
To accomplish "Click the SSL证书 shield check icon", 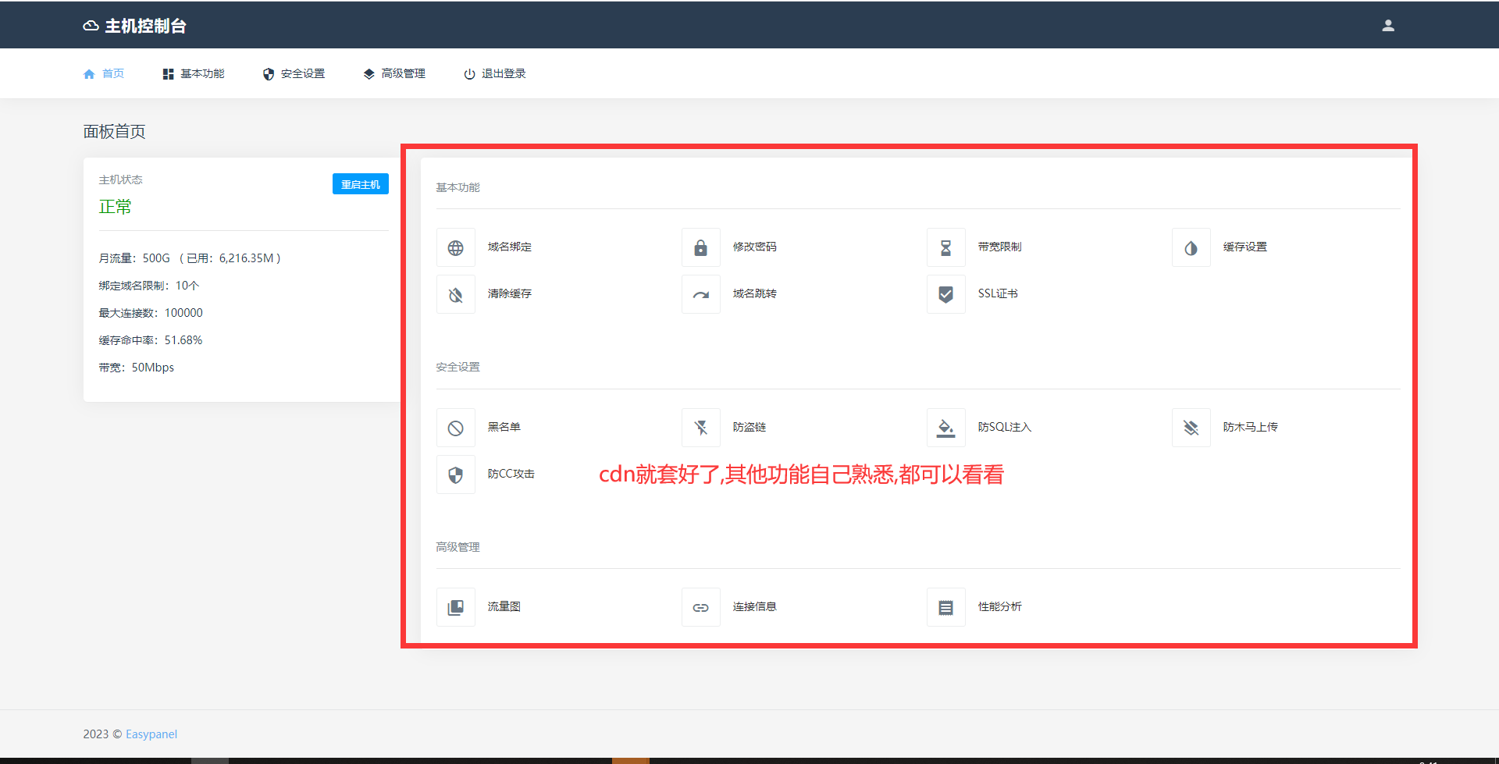I will (x=945, y=295).
